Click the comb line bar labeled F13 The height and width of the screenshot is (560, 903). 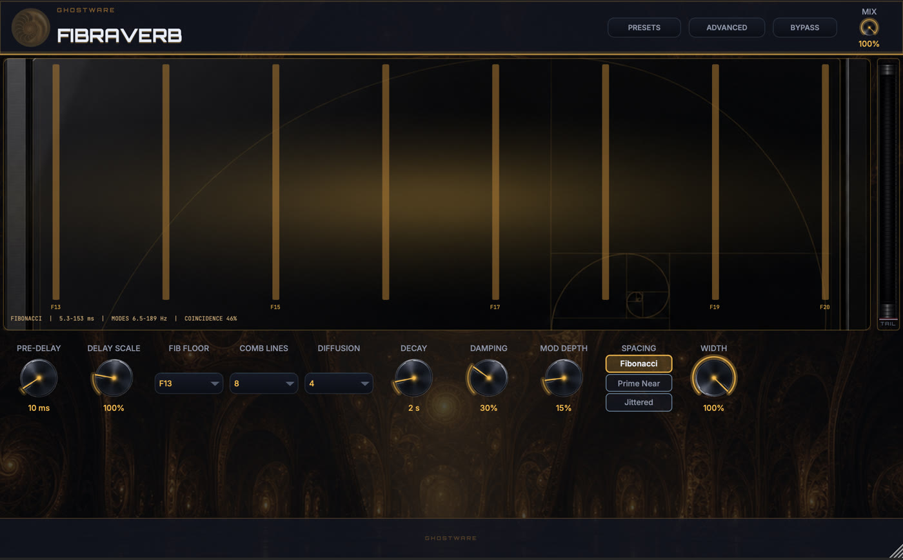tap(56, 182)
